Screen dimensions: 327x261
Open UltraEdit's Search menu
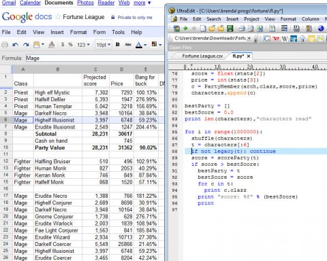point(213,19)
